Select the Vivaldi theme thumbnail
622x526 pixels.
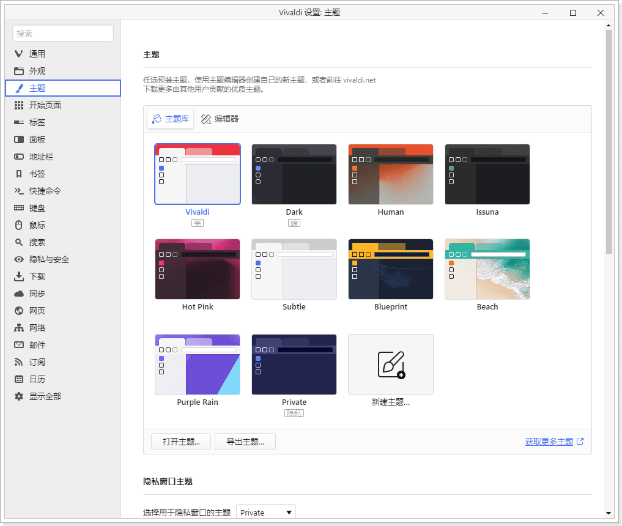tap(198, 174)
